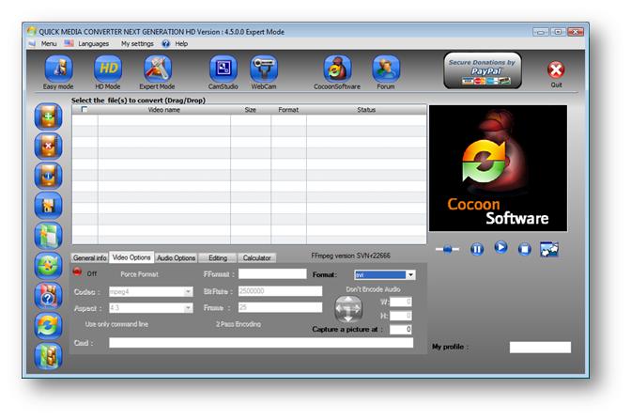Screen dimensions: 631x419
Task: Click the bottom sidebar icon with stacked boxes
Action: pos(48,356)
